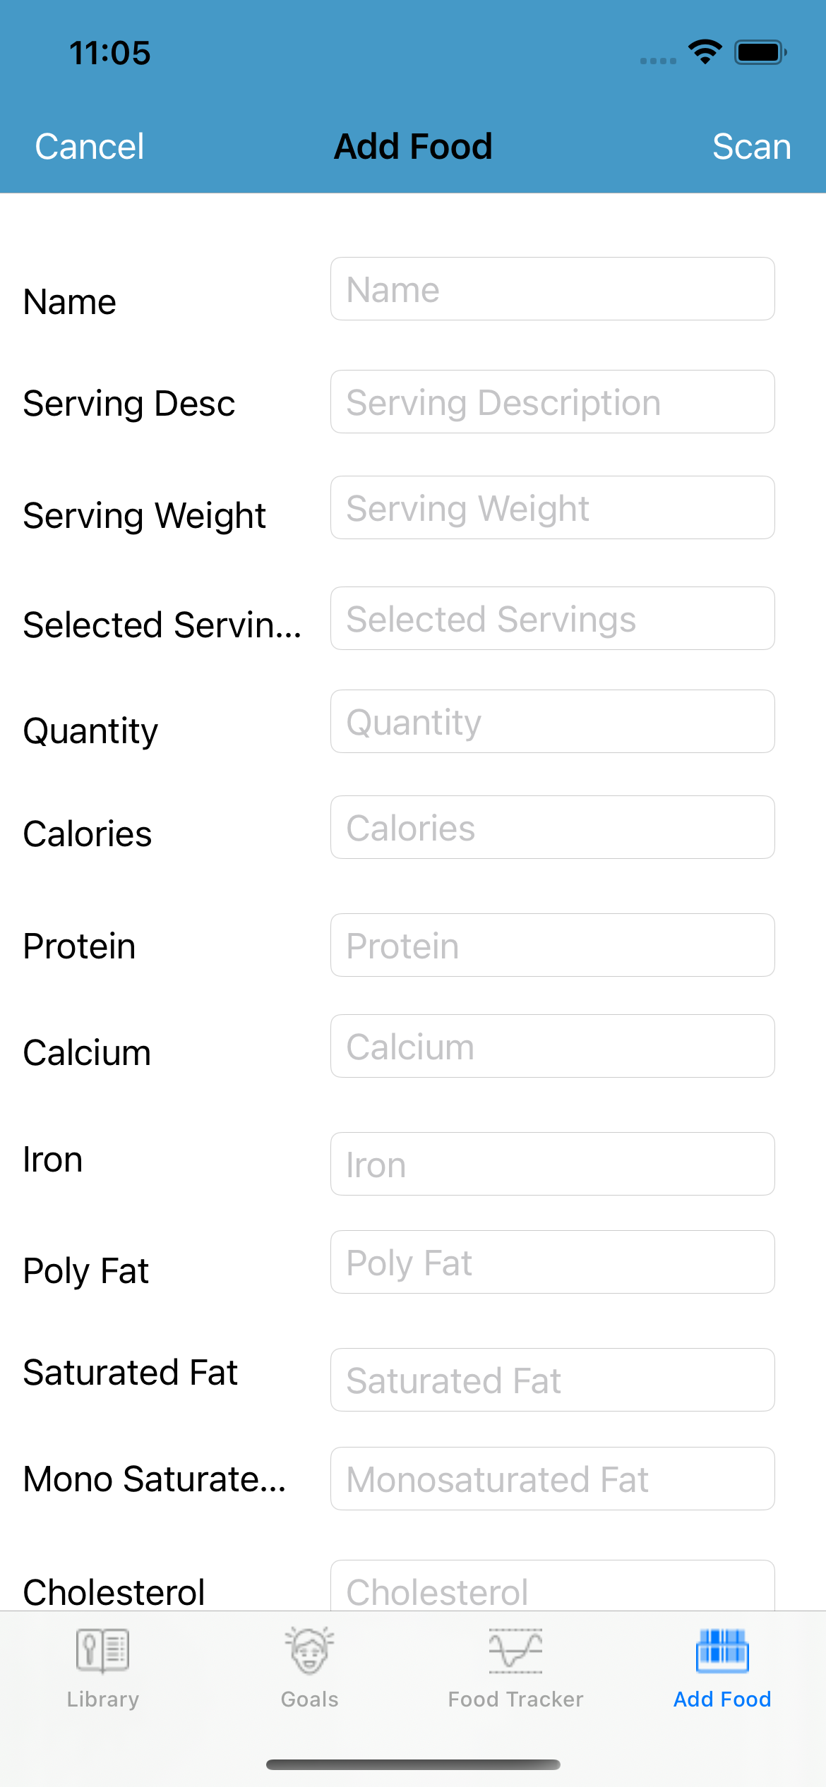826x1787 pixels.
Task: Select the Serving Weight input
Action: [x=552, y=508]
